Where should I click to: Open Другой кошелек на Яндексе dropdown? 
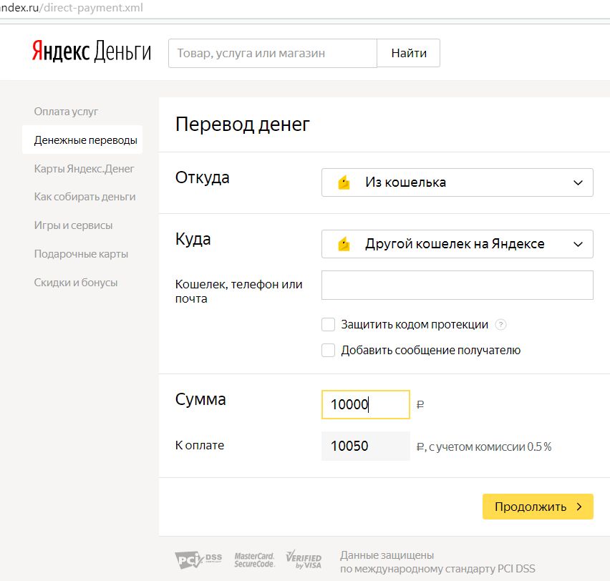(457, 244)
